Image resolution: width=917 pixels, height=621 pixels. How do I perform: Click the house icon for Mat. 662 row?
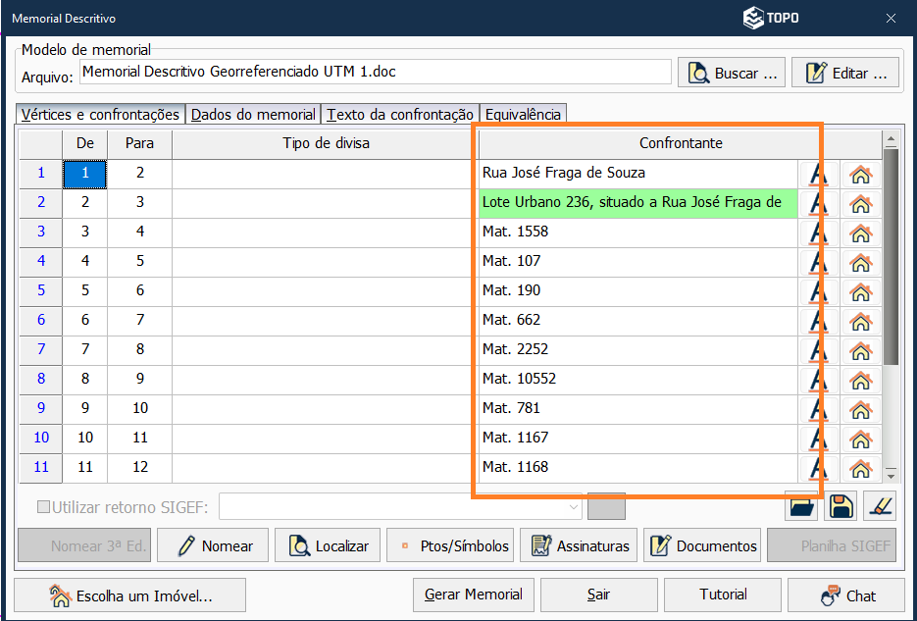pyautogui.click(x=860, y=322)
